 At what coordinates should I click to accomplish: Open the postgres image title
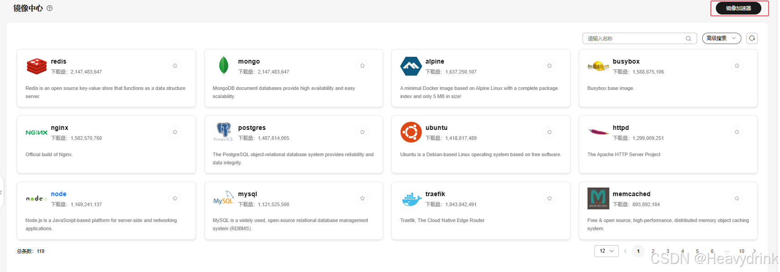[x=252, y=128]
